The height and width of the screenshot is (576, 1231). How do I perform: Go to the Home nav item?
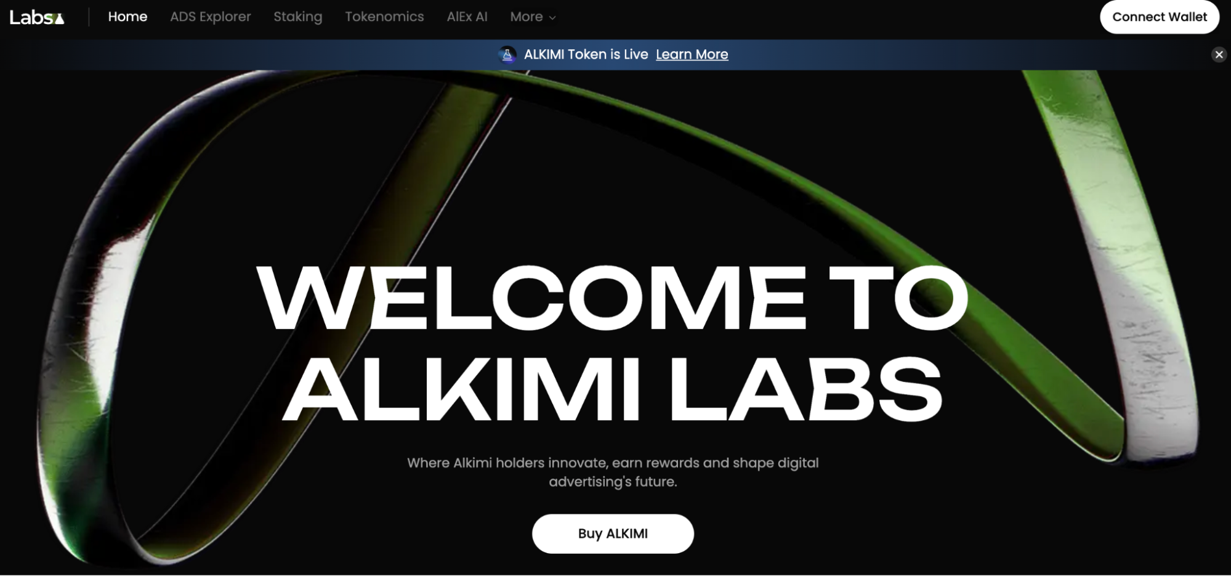(x=127, y=17)
